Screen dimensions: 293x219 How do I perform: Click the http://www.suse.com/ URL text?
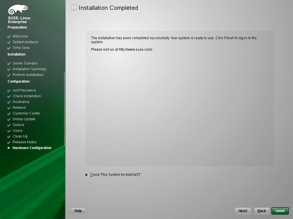pyautogui.click(x=136, y=49)
